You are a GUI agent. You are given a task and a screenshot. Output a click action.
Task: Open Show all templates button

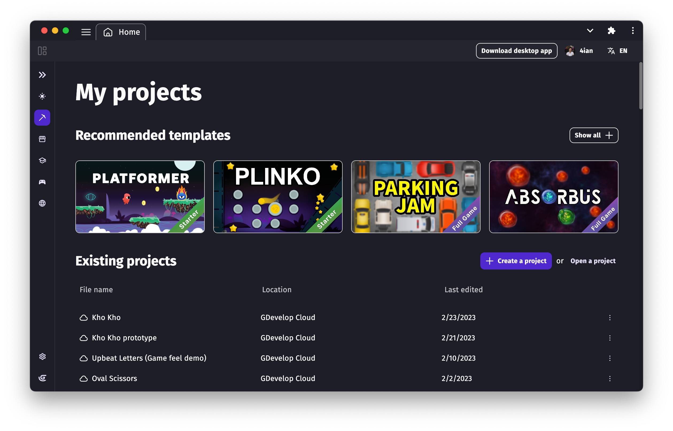point(593,136)
